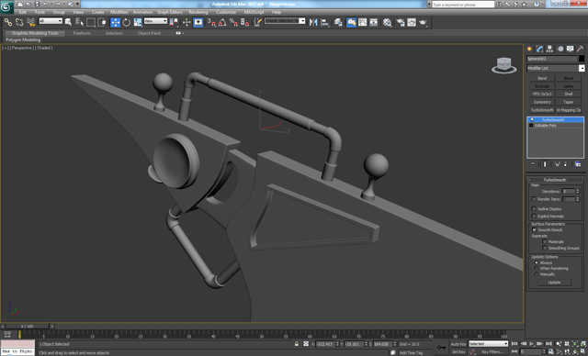Open the key filter Selected dropdown
The width and height of the screenshot is (588, 356).
pos(488,344)
